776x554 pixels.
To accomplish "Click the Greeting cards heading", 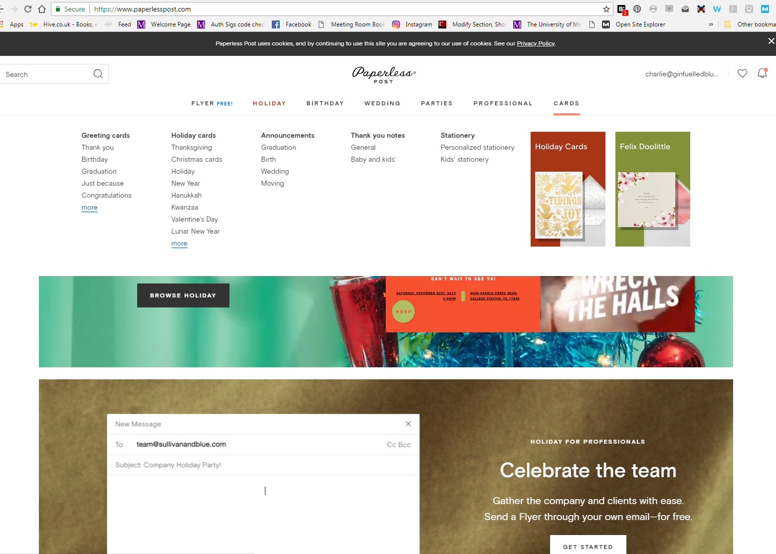I will 106,135.
